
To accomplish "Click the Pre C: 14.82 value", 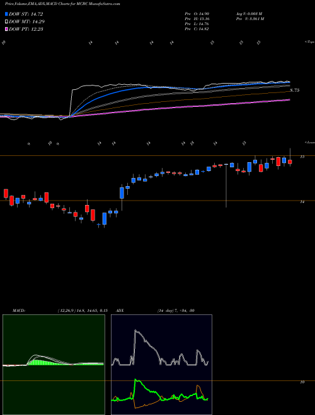I will [x=197, y=29].
